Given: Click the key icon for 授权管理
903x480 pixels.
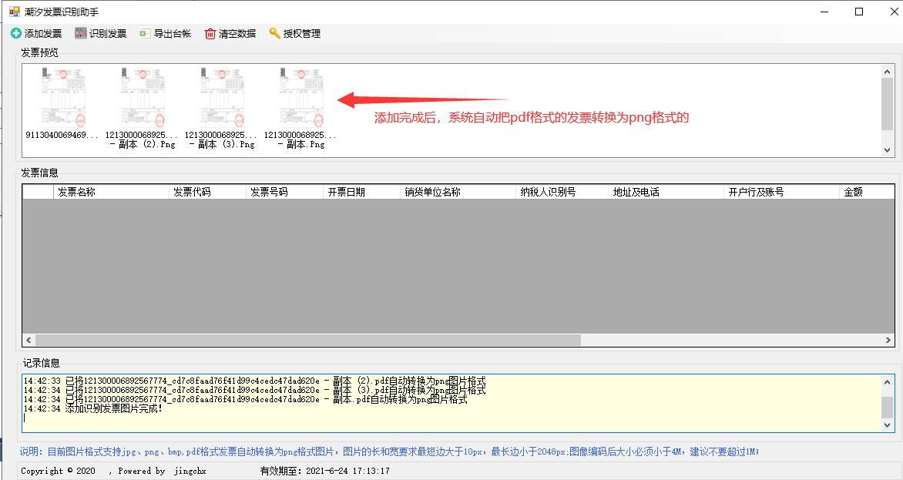Looking at the screenshot, I should click(275, 34).
